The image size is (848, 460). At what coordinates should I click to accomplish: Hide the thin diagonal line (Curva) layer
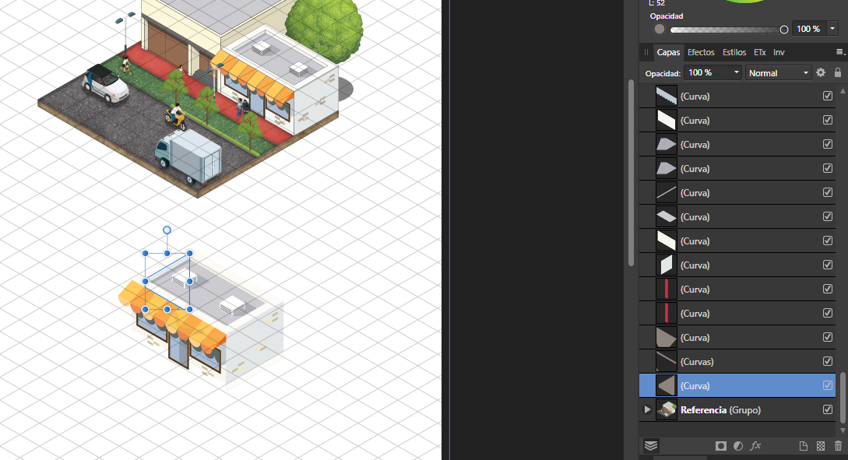coord(828,192)
